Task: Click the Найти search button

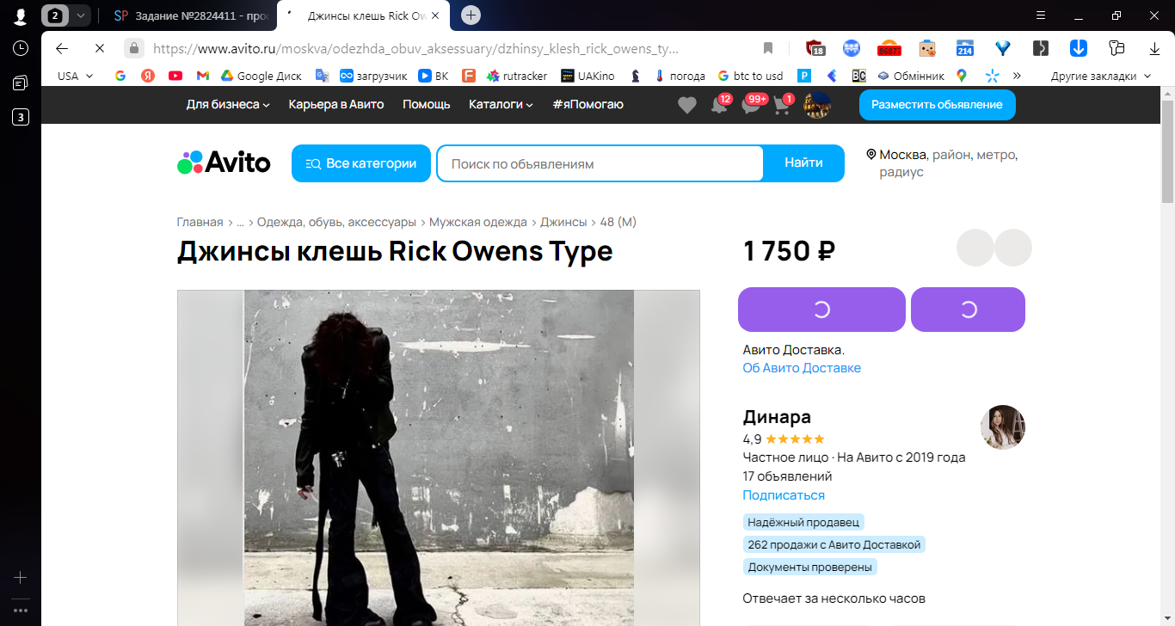Action: pyautogui.click(x=803, y=163)
